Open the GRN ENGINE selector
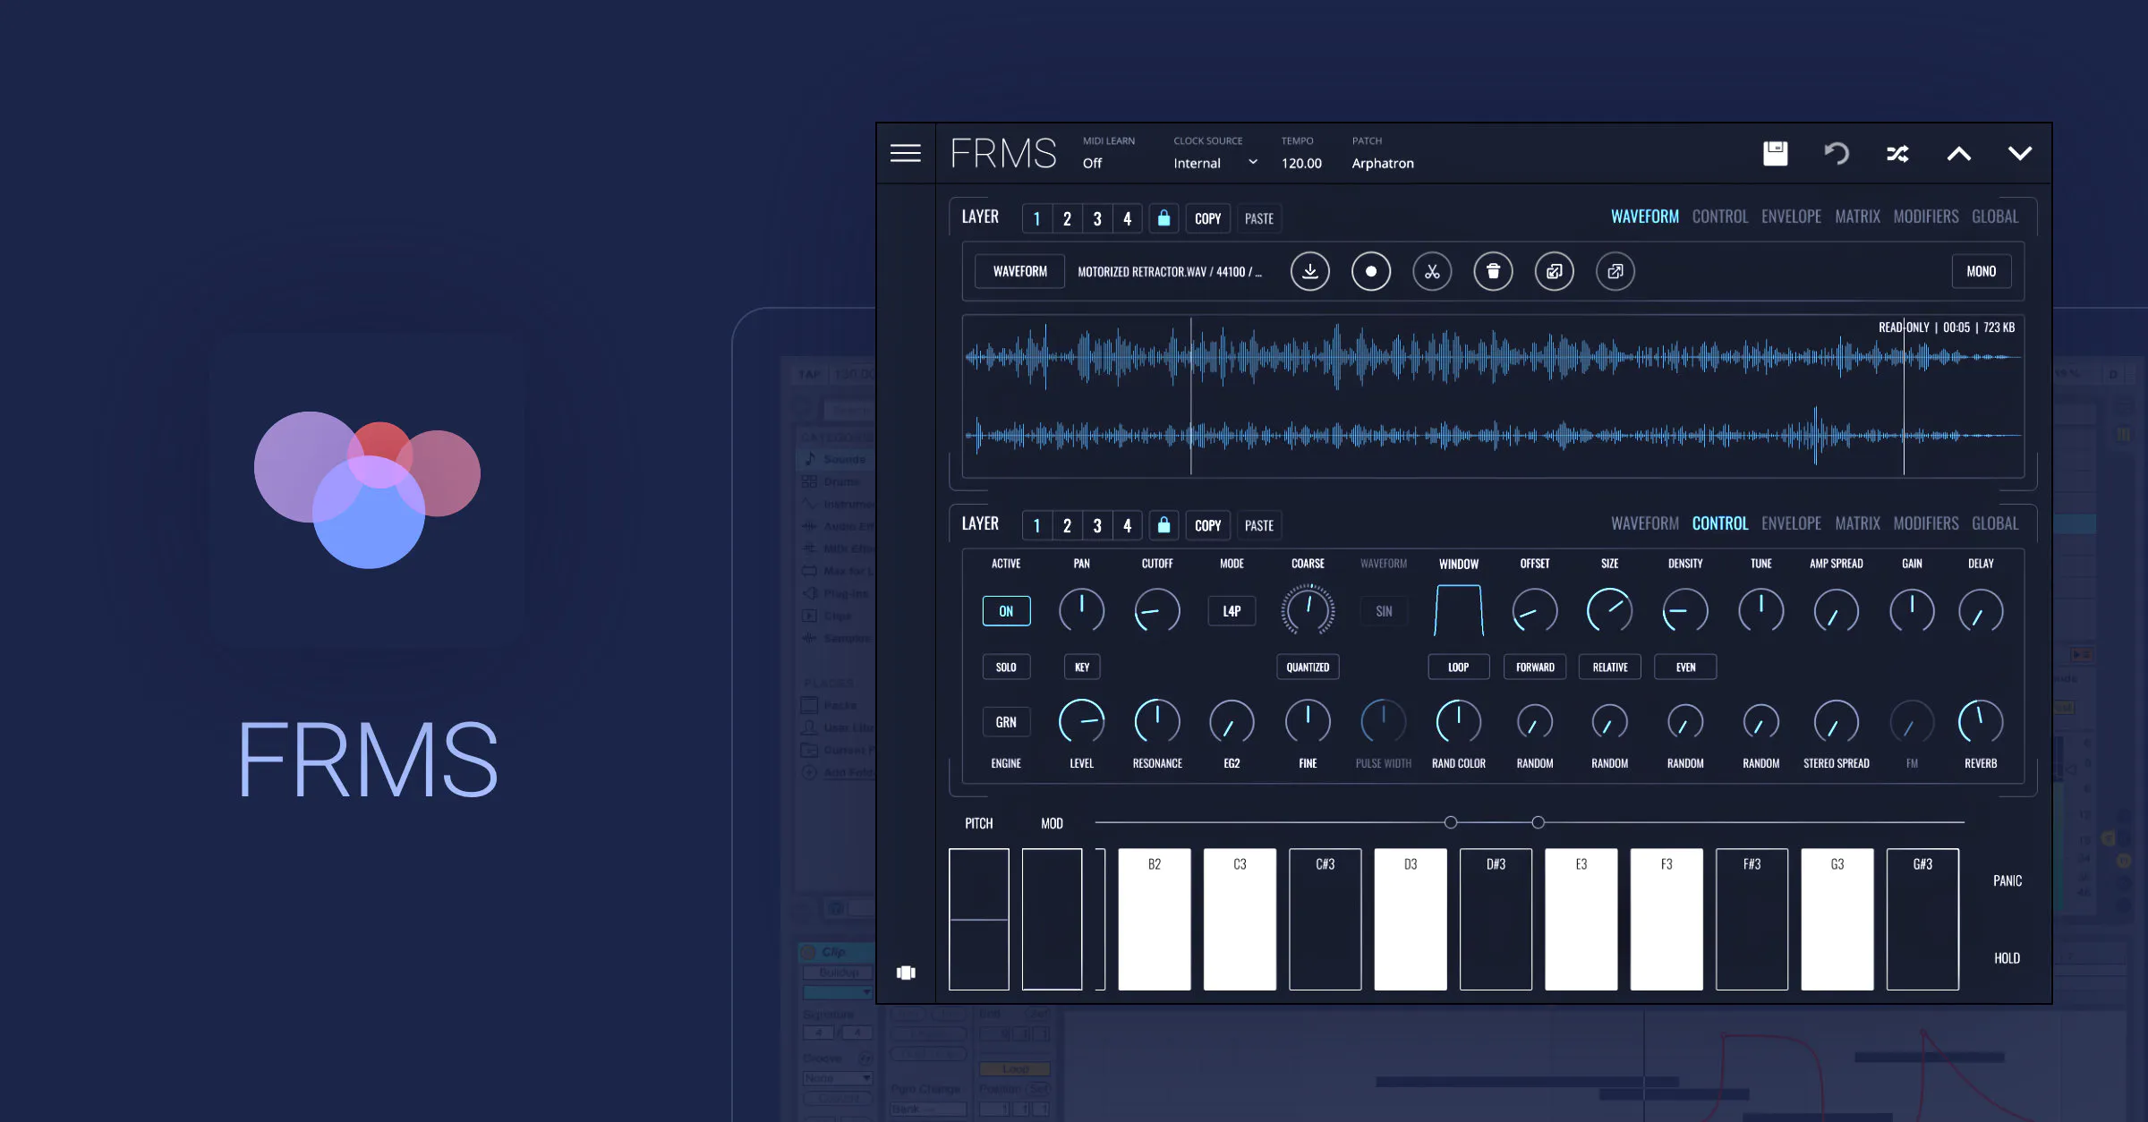Viewport: 2148px width, 1122px height. [x=1006, y=722]
